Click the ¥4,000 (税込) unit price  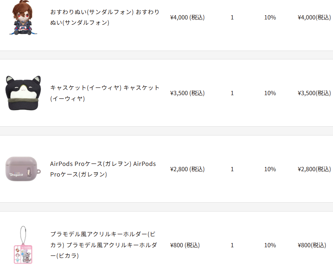click(x=187, y=17)
